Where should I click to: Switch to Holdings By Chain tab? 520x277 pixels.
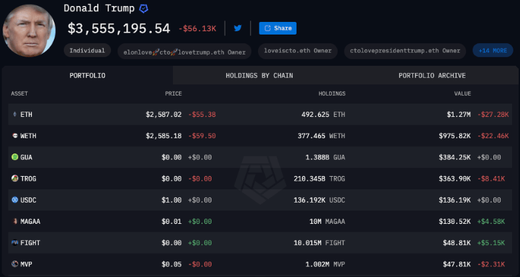(x=259, y=76)
